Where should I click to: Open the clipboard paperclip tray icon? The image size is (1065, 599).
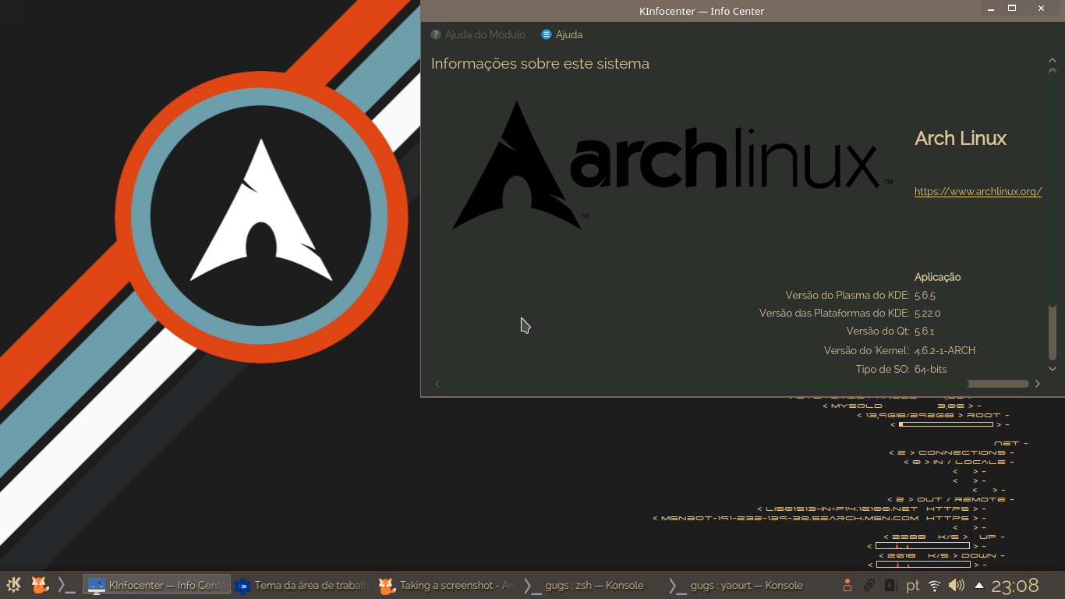pos(869,585)
